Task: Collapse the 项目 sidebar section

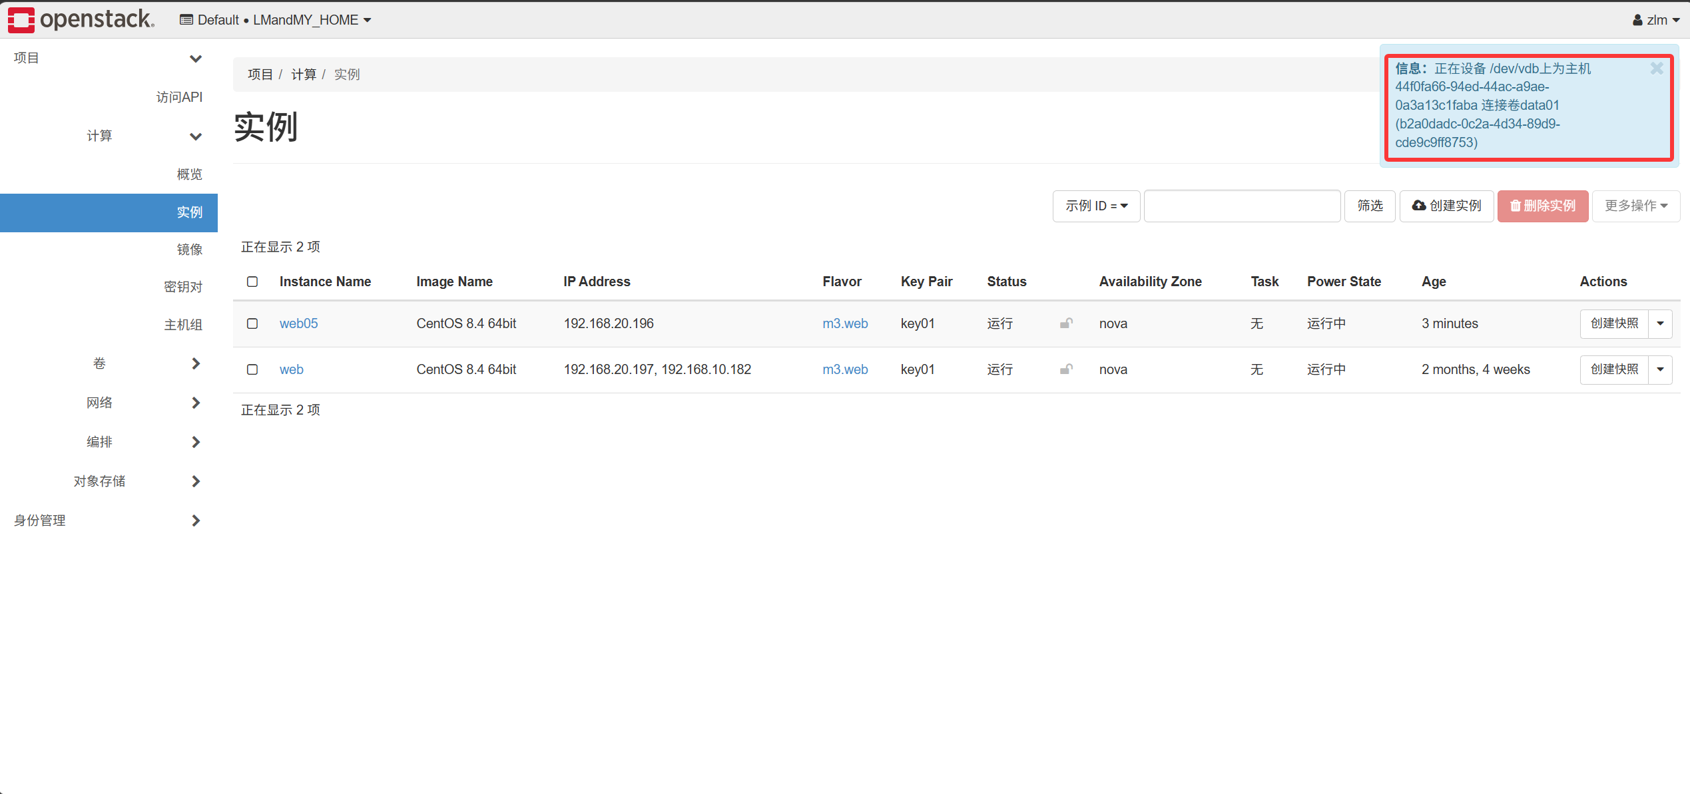Action: click(109, 58)
